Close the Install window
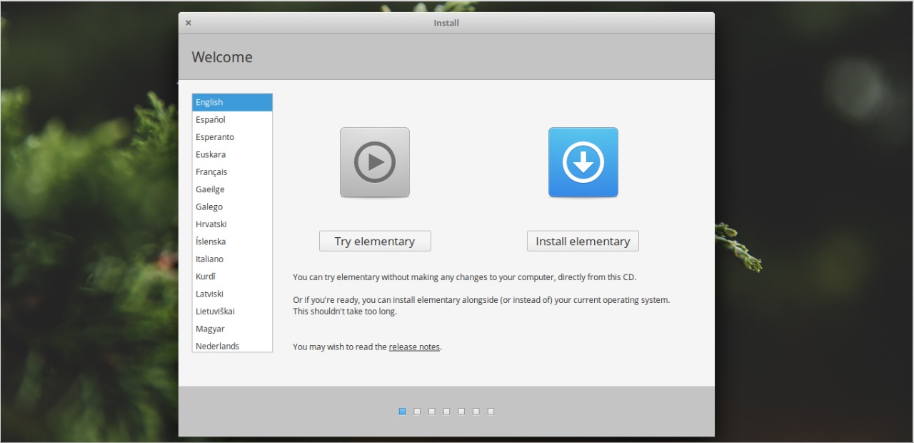Image resolution: width=914 pixels, height=443 pixels. pos(188,22)
